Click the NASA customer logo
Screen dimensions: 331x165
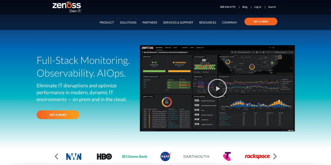pos(165,156)
